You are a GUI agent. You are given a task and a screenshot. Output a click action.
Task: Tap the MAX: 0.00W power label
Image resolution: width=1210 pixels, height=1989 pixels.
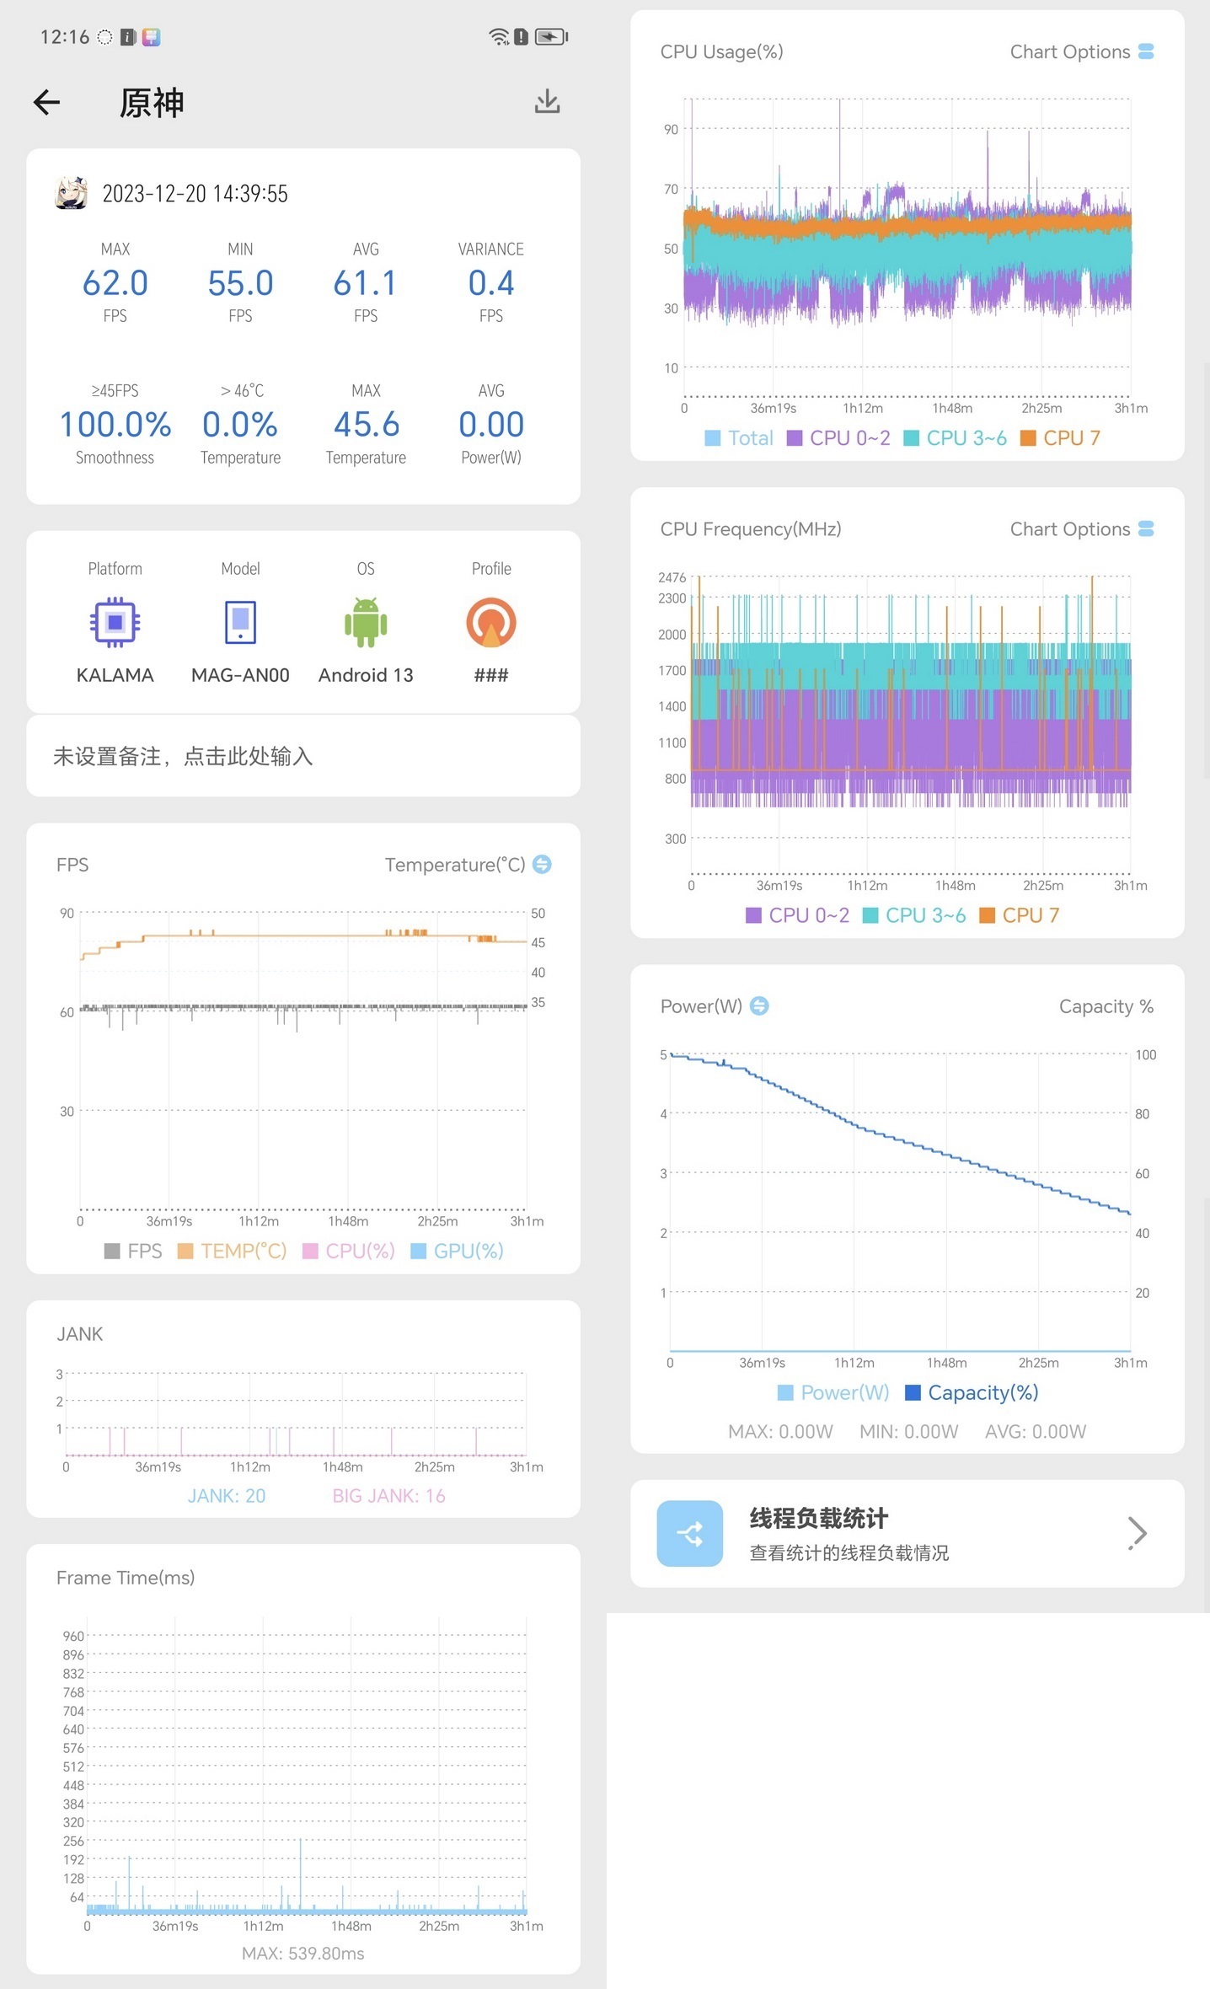[781, 1432]
